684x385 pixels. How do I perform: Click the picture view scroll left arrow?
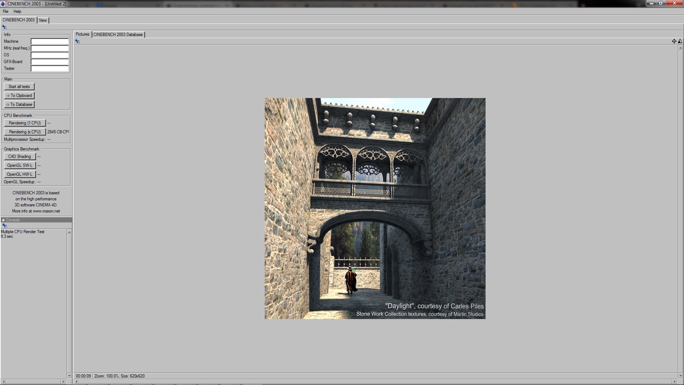tap(76, 382)
